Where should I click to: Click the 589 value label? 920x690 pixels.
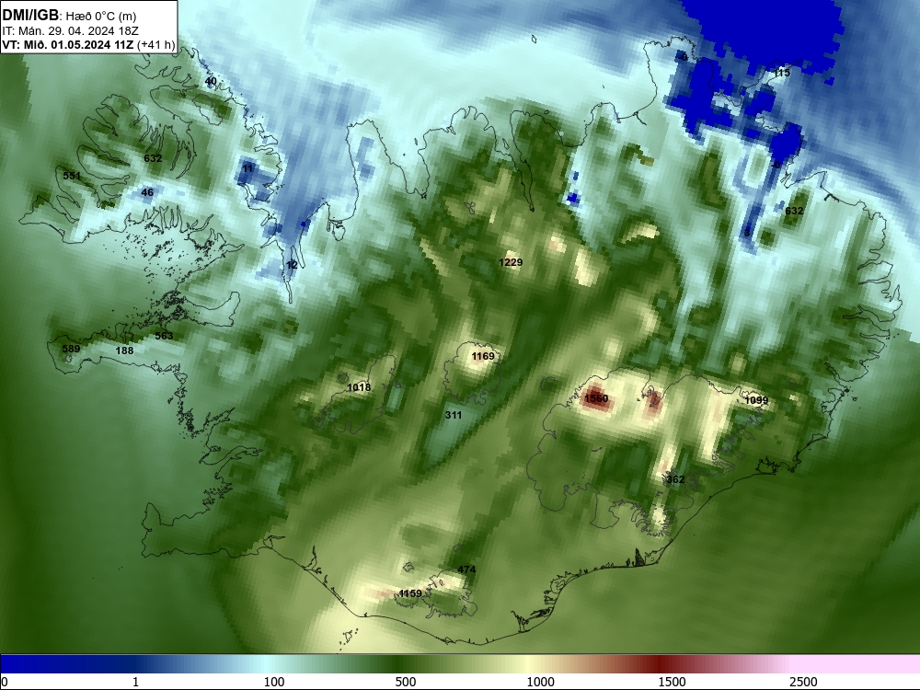click(x=71, y=349)
